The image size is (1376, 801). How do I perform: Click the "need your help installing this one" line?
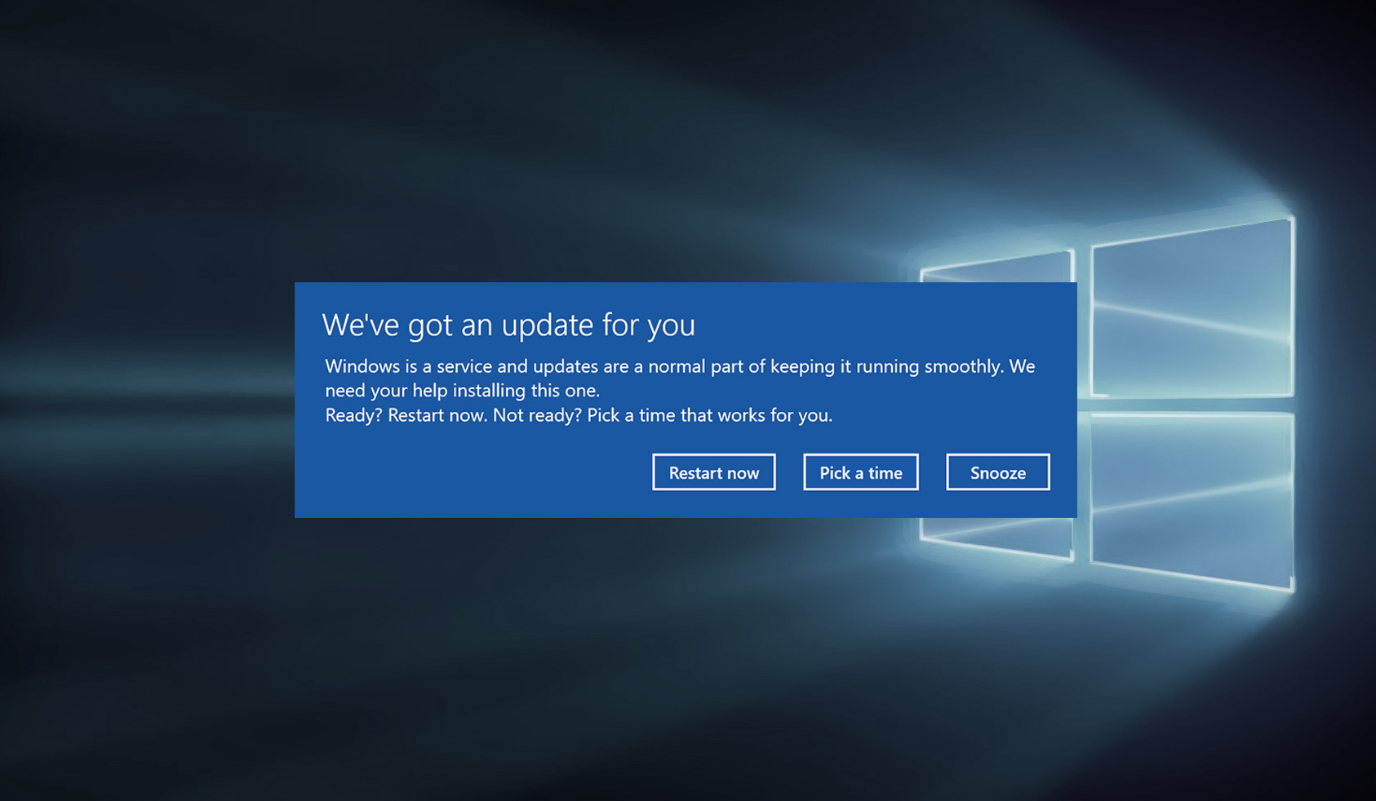(x=462, y=391)
